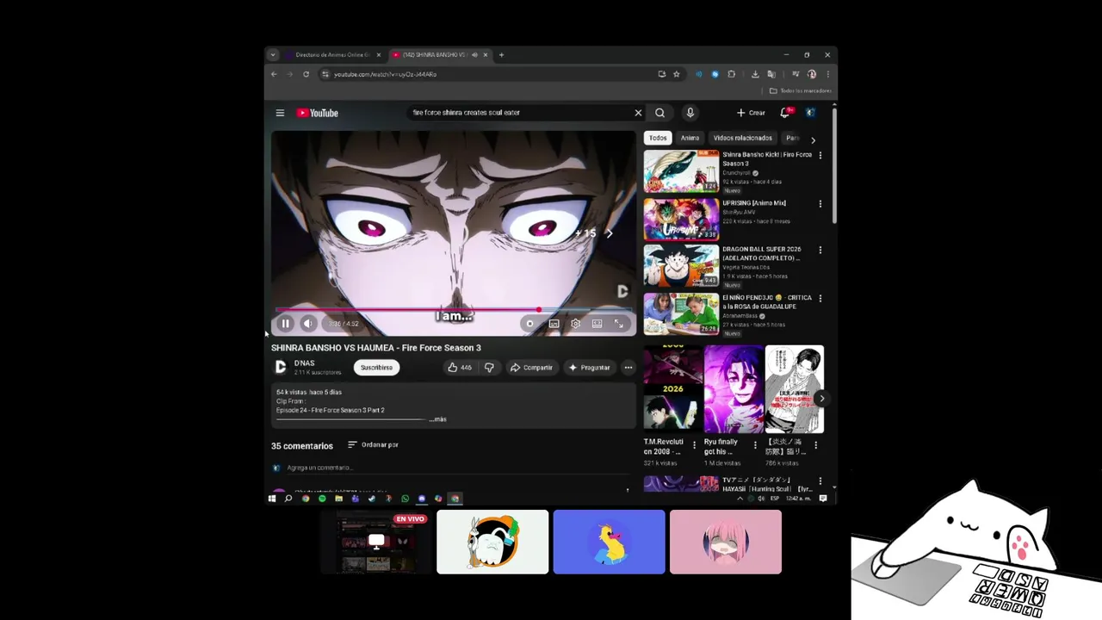Viewport: 1102px width, 620px height.
Task: Reload the page in Chrome
Action: pyautogui.click(x=306, y=74)
